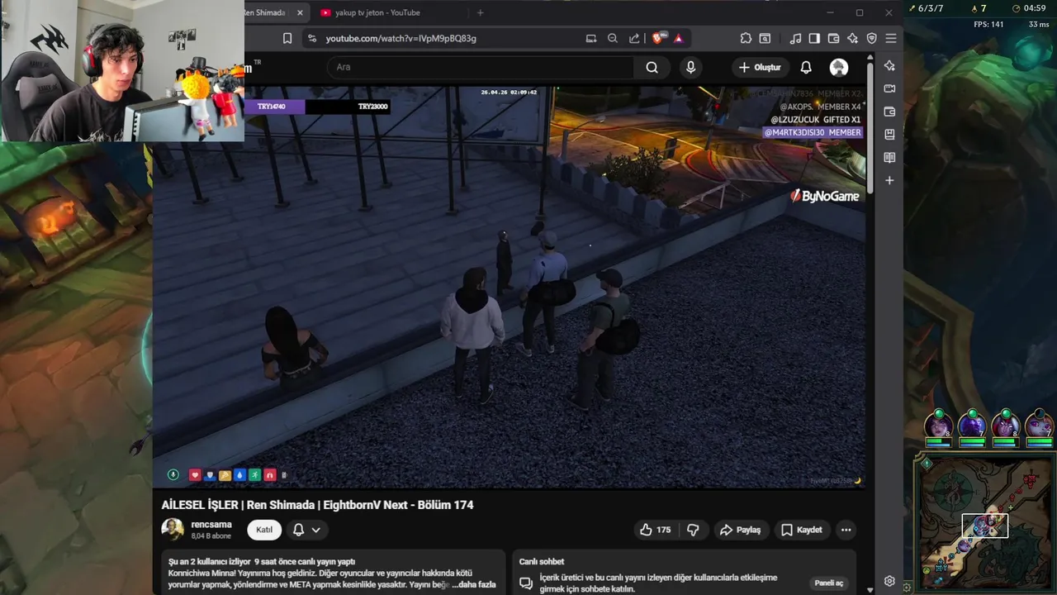
Task: Click the Ara search field
Action: [481, 67]
